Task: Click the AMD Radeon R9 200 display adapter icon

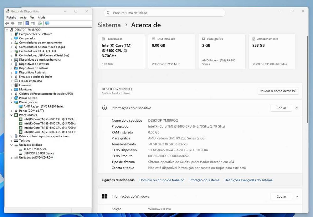Action: click(x=20, y=107)
